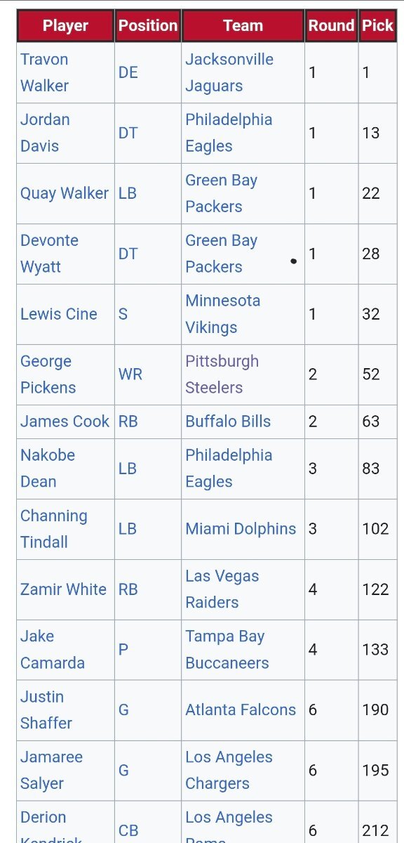Click the visited Pittsburgh Steelers link
The image size is (404, 843).
click(222, 374)
